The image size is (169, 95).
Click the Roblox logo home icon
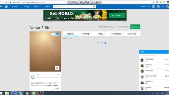(6, 7)
